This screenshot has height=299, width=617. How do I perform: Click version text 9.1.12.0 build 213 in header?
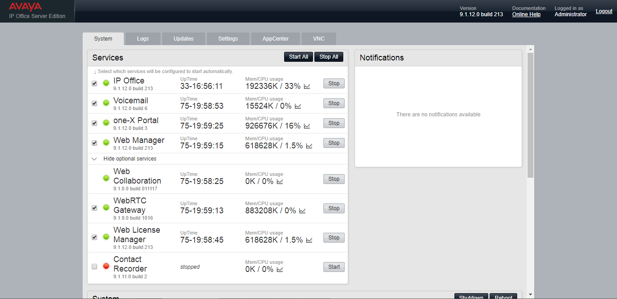pos(481,14)
